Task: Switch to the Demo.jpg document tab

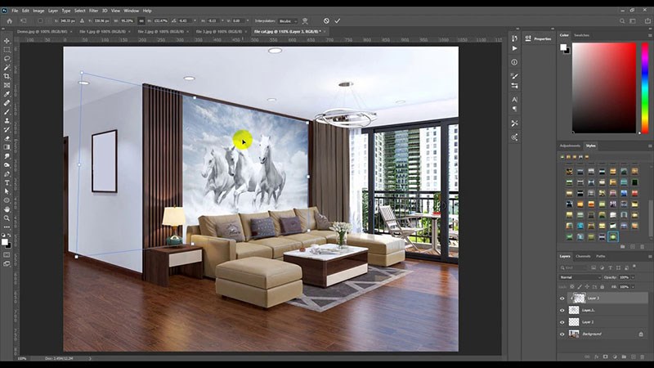Action: 43,32
